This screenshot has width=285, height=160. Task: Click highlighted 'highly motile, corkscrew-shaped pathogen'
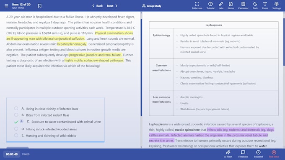[94, 60]
